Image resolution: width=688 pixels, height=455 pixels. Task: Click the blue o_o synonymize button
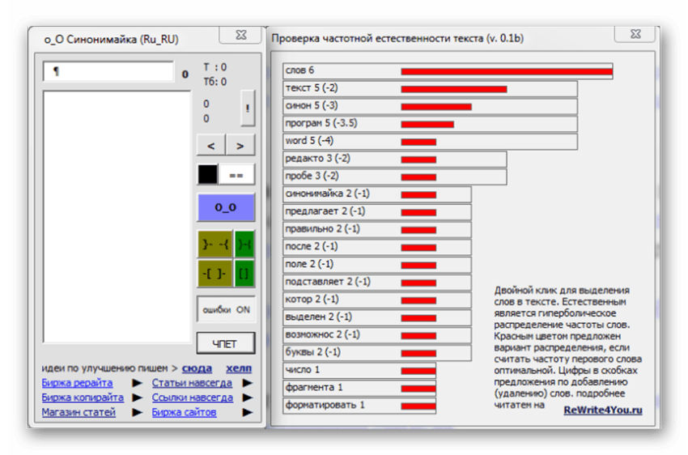pyautogui.click(x=226, y=207)
